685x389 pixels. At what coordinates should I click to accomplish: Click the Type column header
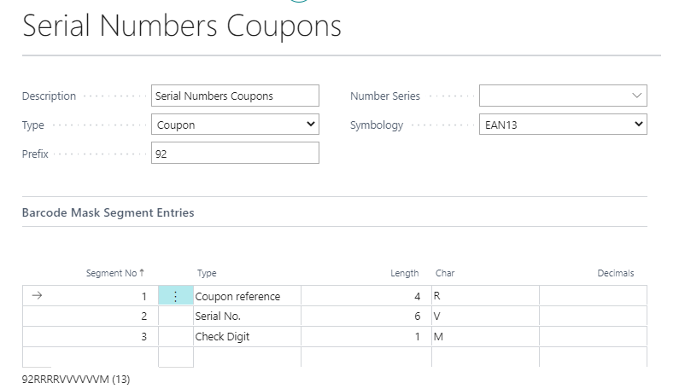point(207,273)
